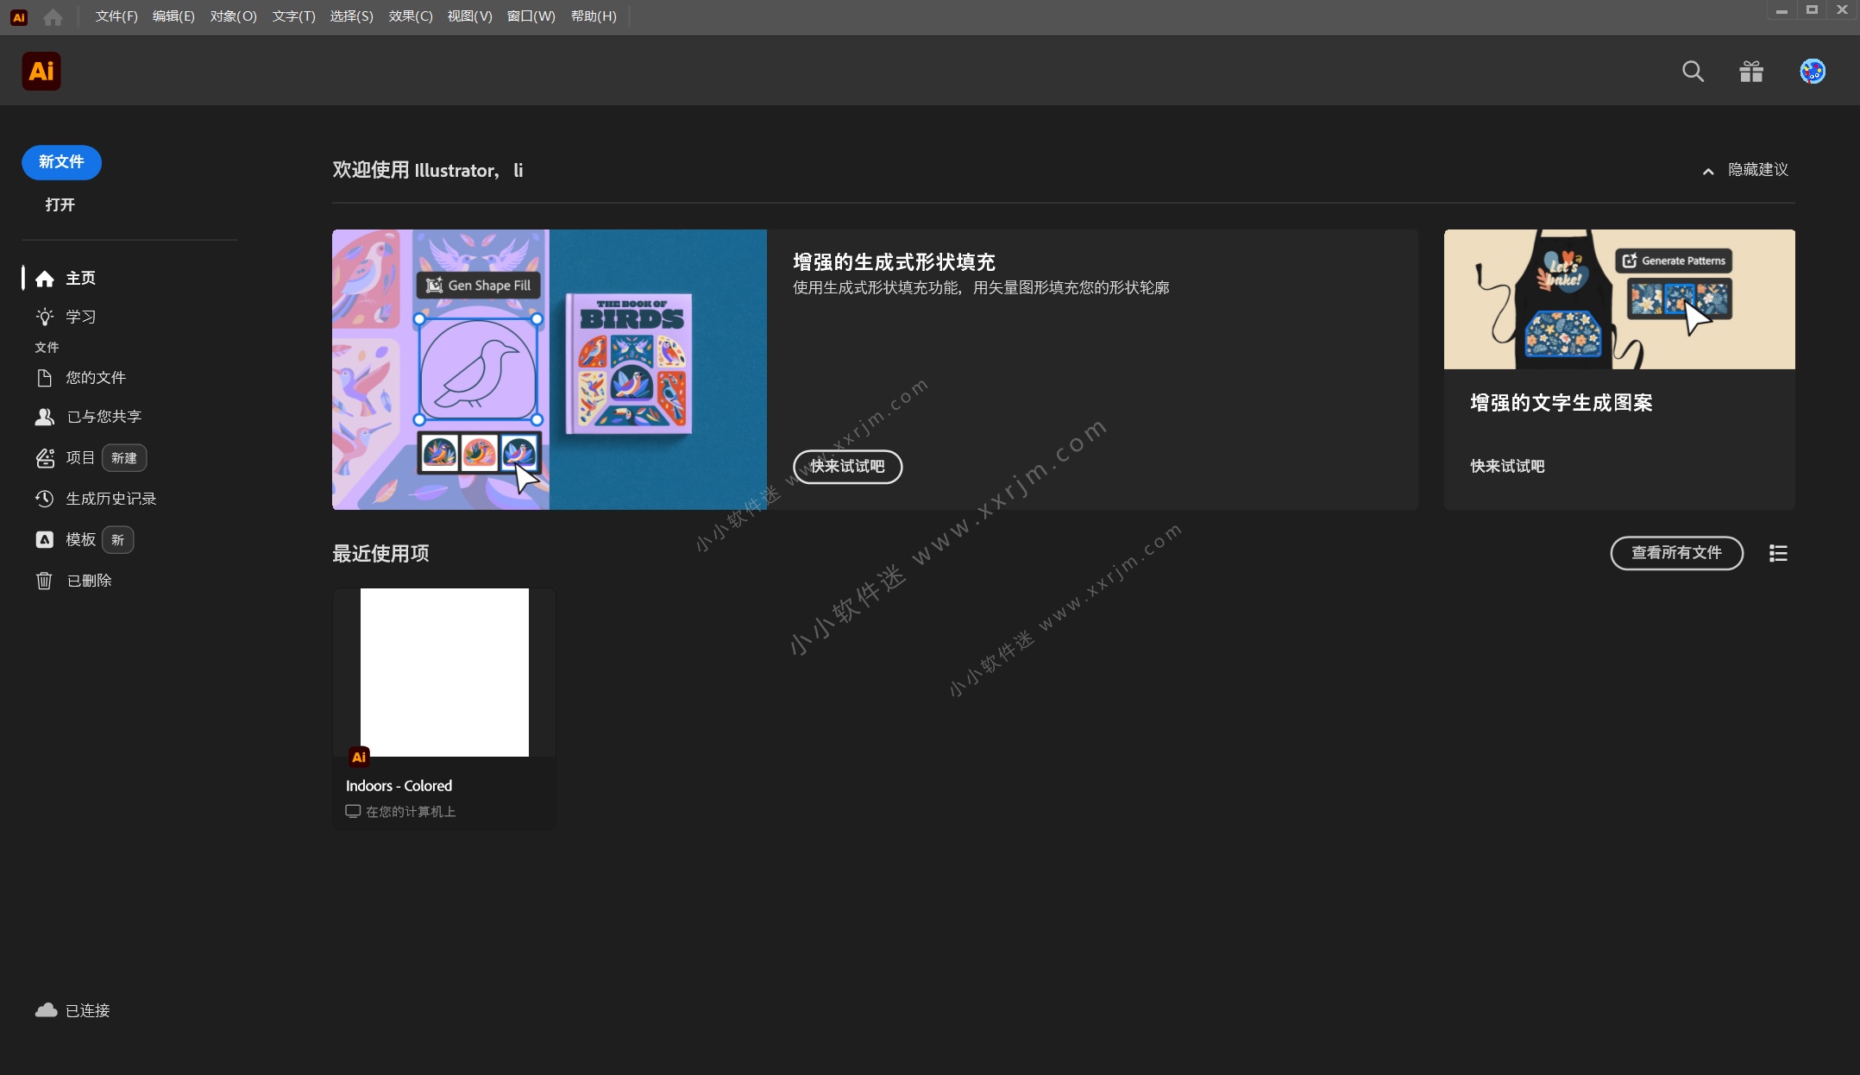Viewport: 1860px width, 1075px height.
Task: Click 快来试试吧 on shape fill banner
Action: point(847,466)
